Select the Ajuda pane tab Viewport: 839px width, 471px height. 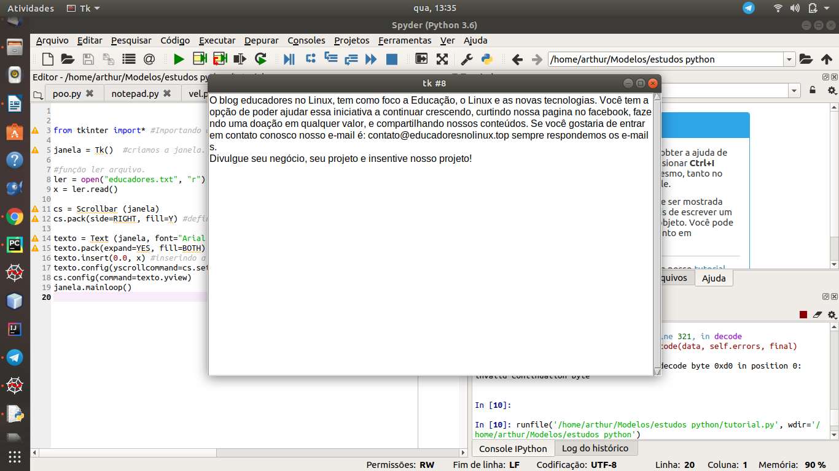pos(714,278)
